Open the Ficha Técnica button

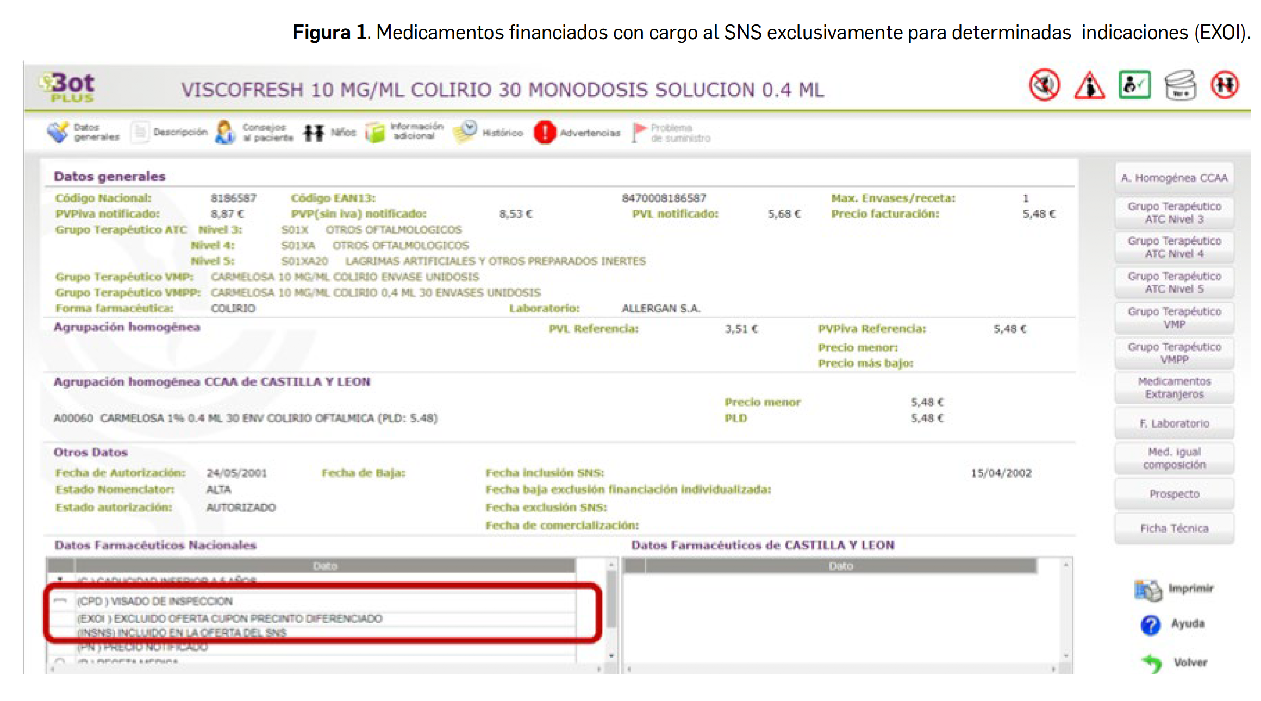point(1174,528)
